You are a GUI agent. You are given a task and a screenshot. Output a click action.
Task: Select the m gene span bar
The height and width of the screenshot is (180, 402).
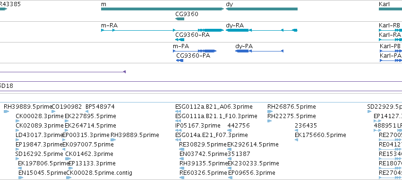point(163,9)
